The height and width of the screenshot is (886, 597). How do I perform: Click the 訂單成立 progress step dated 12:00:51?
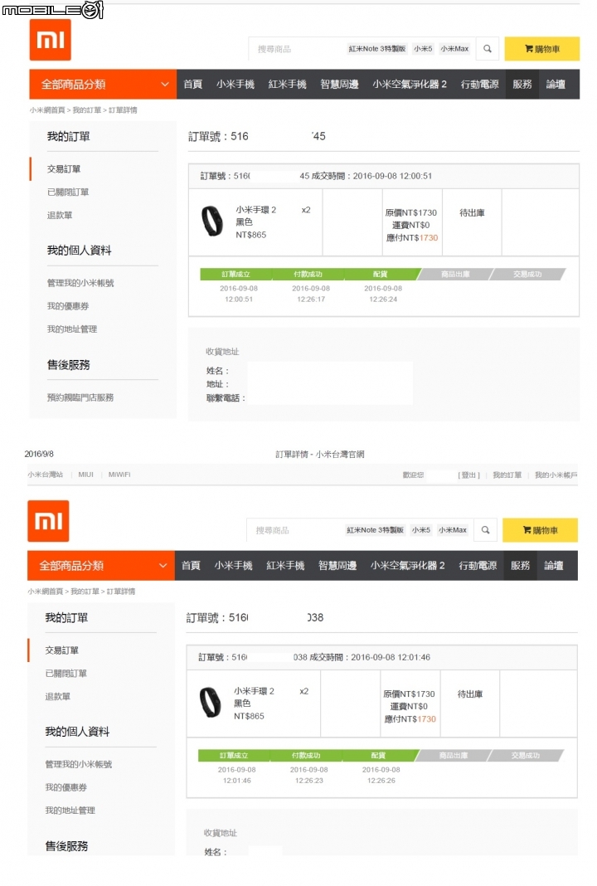point(236,274)
